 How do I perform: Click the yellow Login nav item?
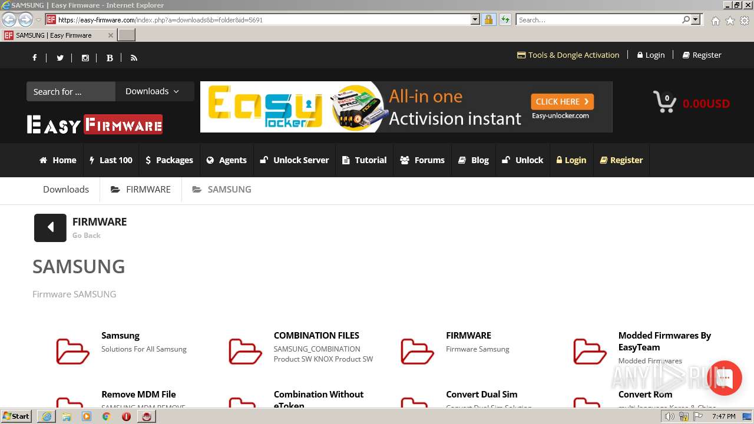point(571,160)
